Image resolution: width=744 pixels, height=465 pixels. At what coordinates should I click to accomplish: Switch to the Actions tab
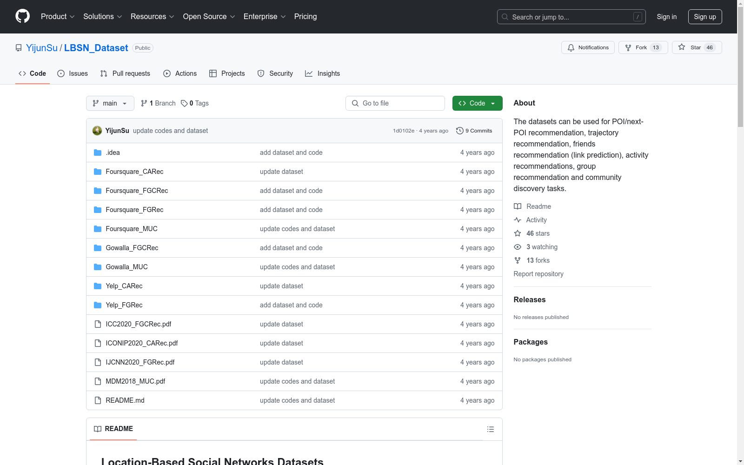180,73
